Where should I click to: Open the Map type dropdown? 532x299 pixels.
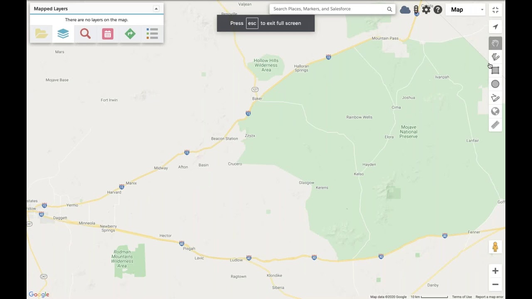(465, 10)
